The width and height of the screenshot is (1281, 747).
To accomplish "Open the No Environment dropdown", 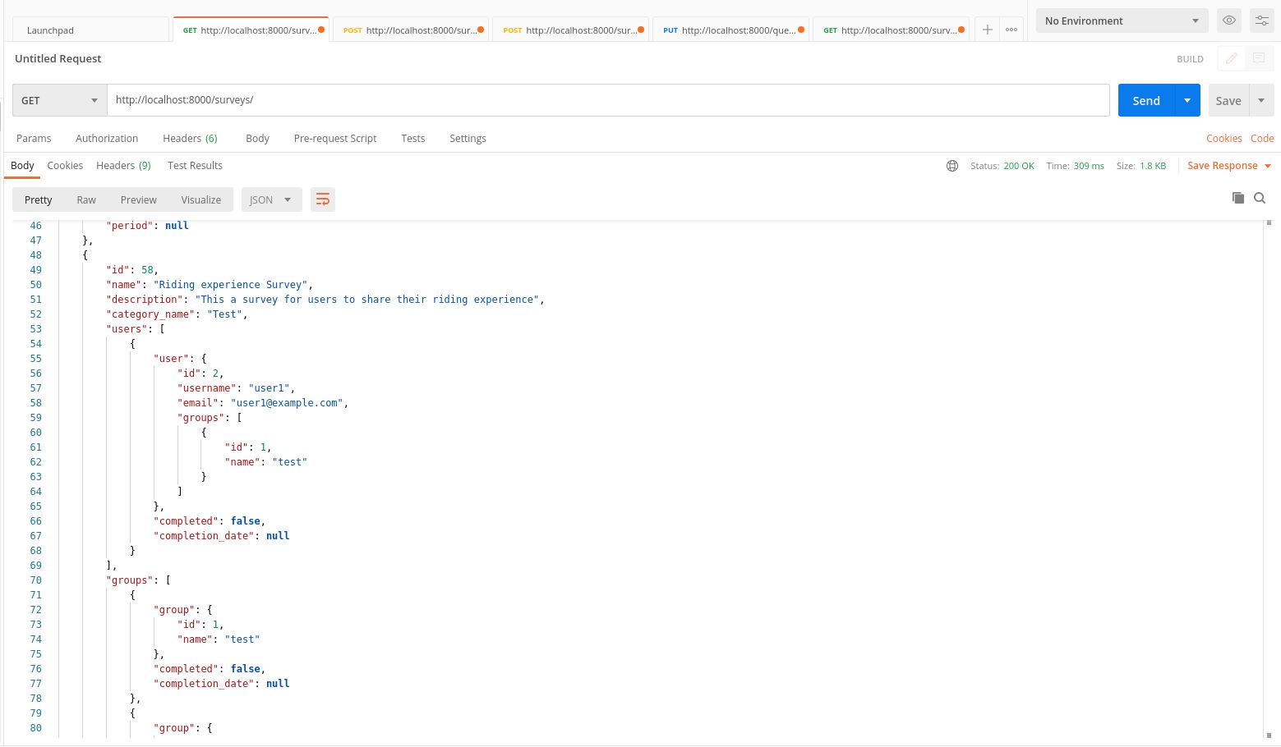I will pyautogui.click(x=1122, y=21).
